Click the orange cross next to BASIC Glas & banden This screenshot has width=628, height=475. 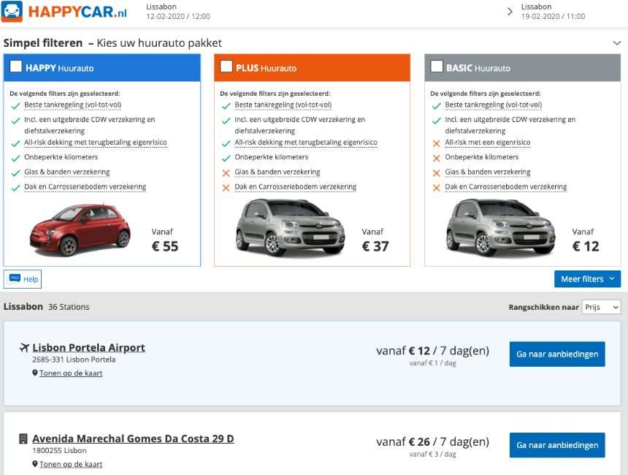[437, 173]
